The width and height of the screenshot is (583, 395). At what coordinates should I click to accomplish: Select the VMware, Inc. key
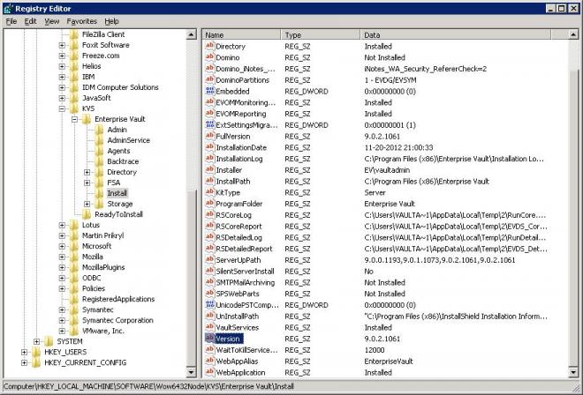[x=103, y=331]
